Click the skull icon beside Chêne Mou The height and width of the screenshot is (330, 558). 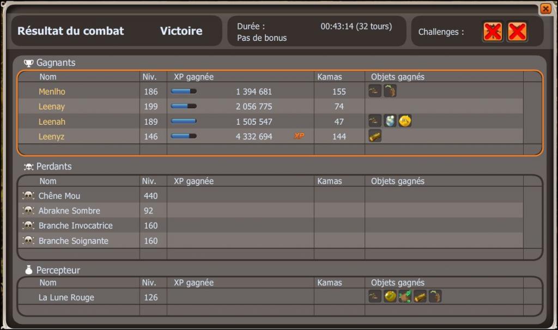(x=28, y=195)
